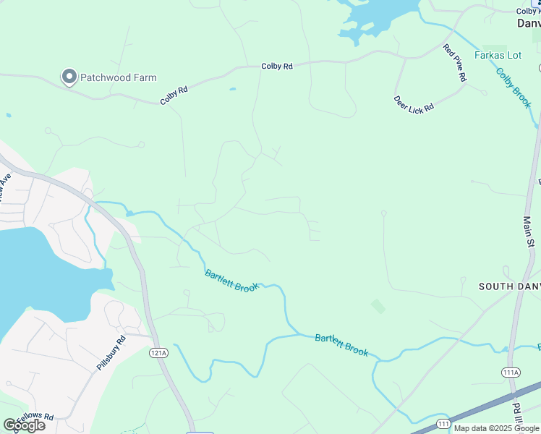Open the Google logo link
The height and width of the screenshot is (434, 541).
tap(25, 425)
